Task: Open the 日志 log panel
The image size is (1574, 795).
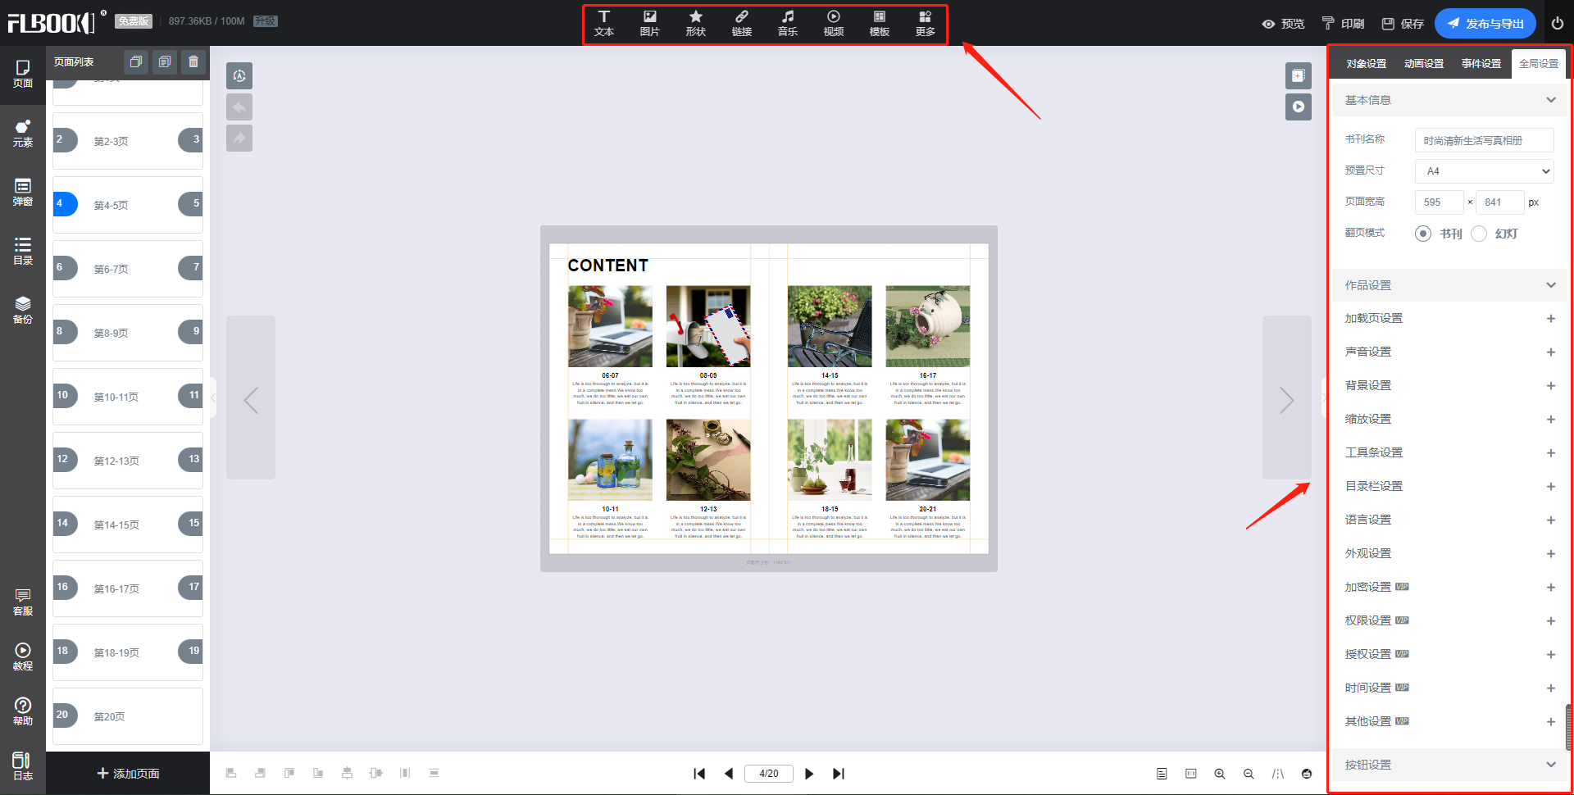Action: [x=23, y=767]
